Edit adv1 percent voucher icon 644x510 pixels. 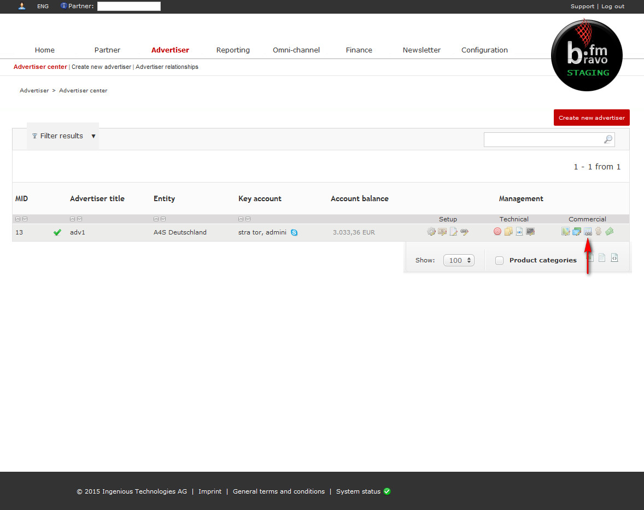[577, 232]
